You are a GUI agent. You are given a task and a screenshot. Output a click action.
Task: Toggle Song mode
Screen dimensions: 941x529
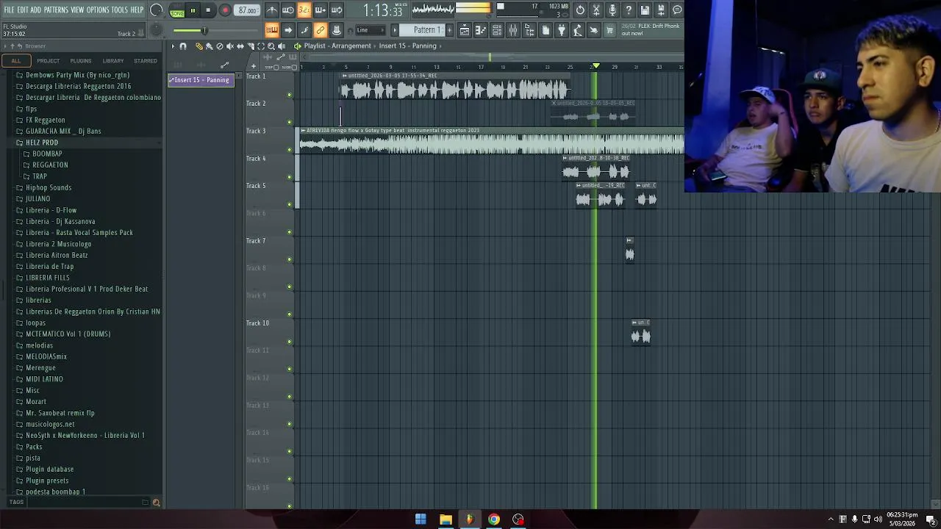click(x=177, y=13)
